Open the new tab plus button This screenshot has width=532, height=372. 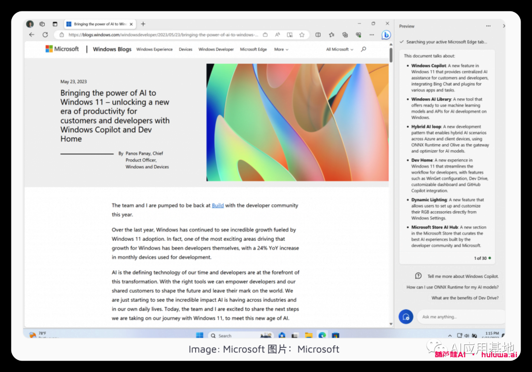tap(143, 24)
